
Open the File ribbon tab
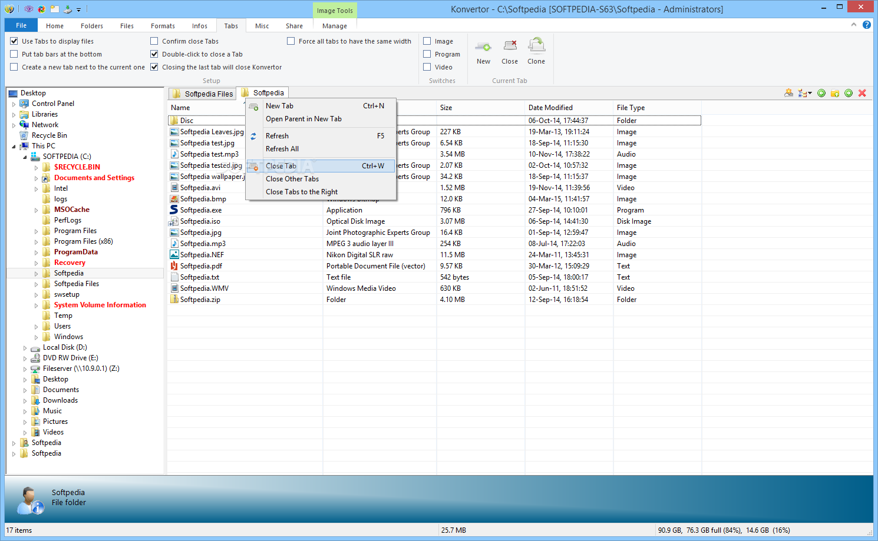[21, 25]
